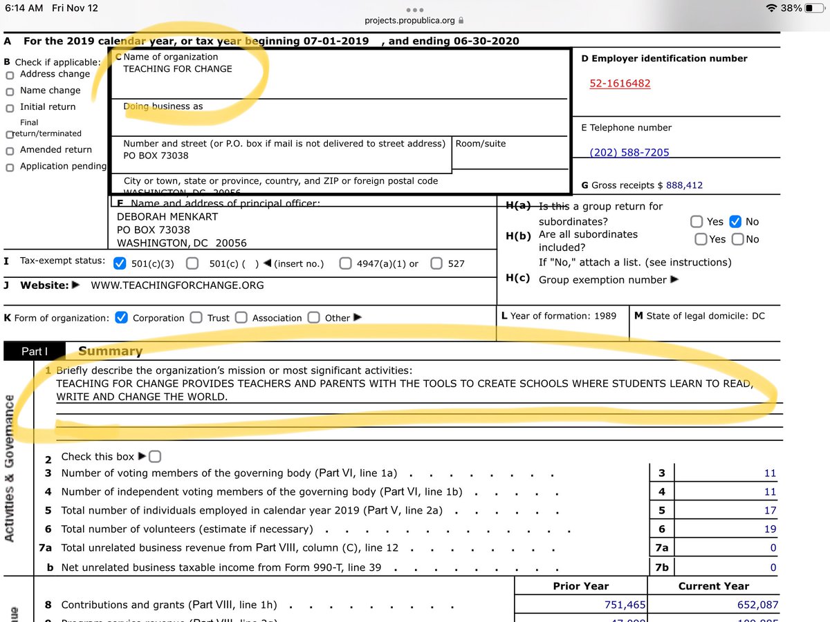830x622 pixels.
Task: Click the Summary heading
Action: click(x=110, y=351)
